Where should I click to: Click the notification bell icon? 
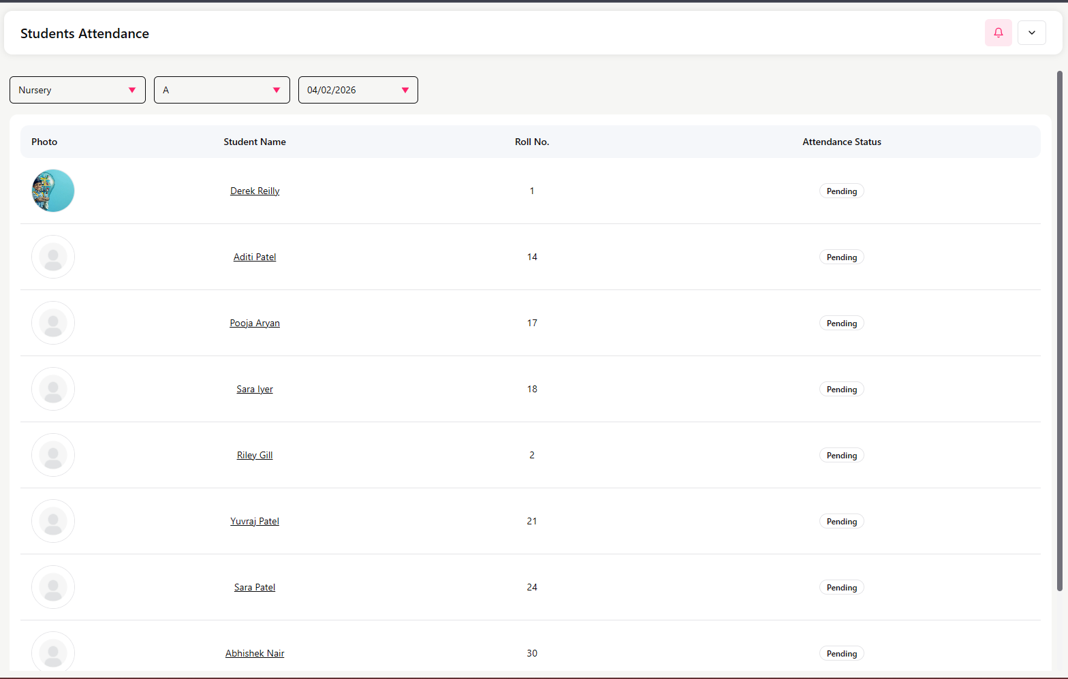[998, 33]
